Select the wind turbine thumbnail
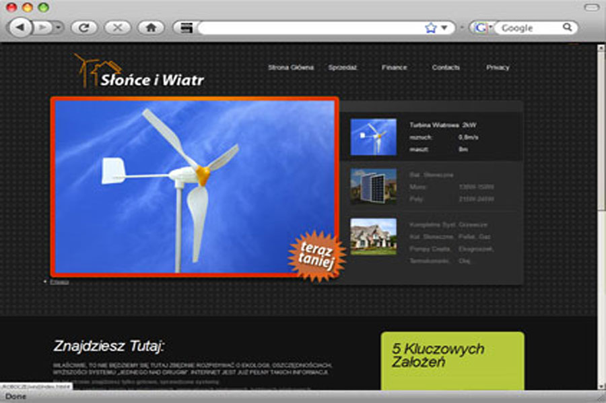This screenshot has width=606, height=403. pos(373,137)
